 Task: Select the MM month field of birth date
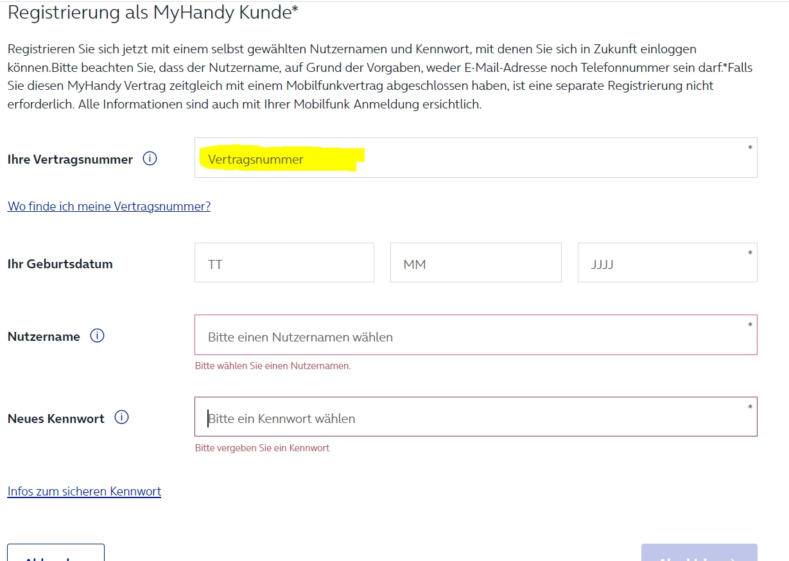pyautogui.click(x=476, y=263)
